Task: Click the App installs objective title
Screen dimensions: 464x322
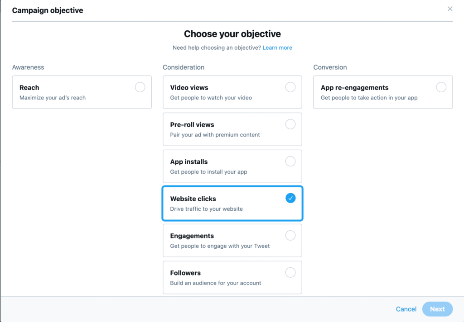Action: tap(189, 162)
